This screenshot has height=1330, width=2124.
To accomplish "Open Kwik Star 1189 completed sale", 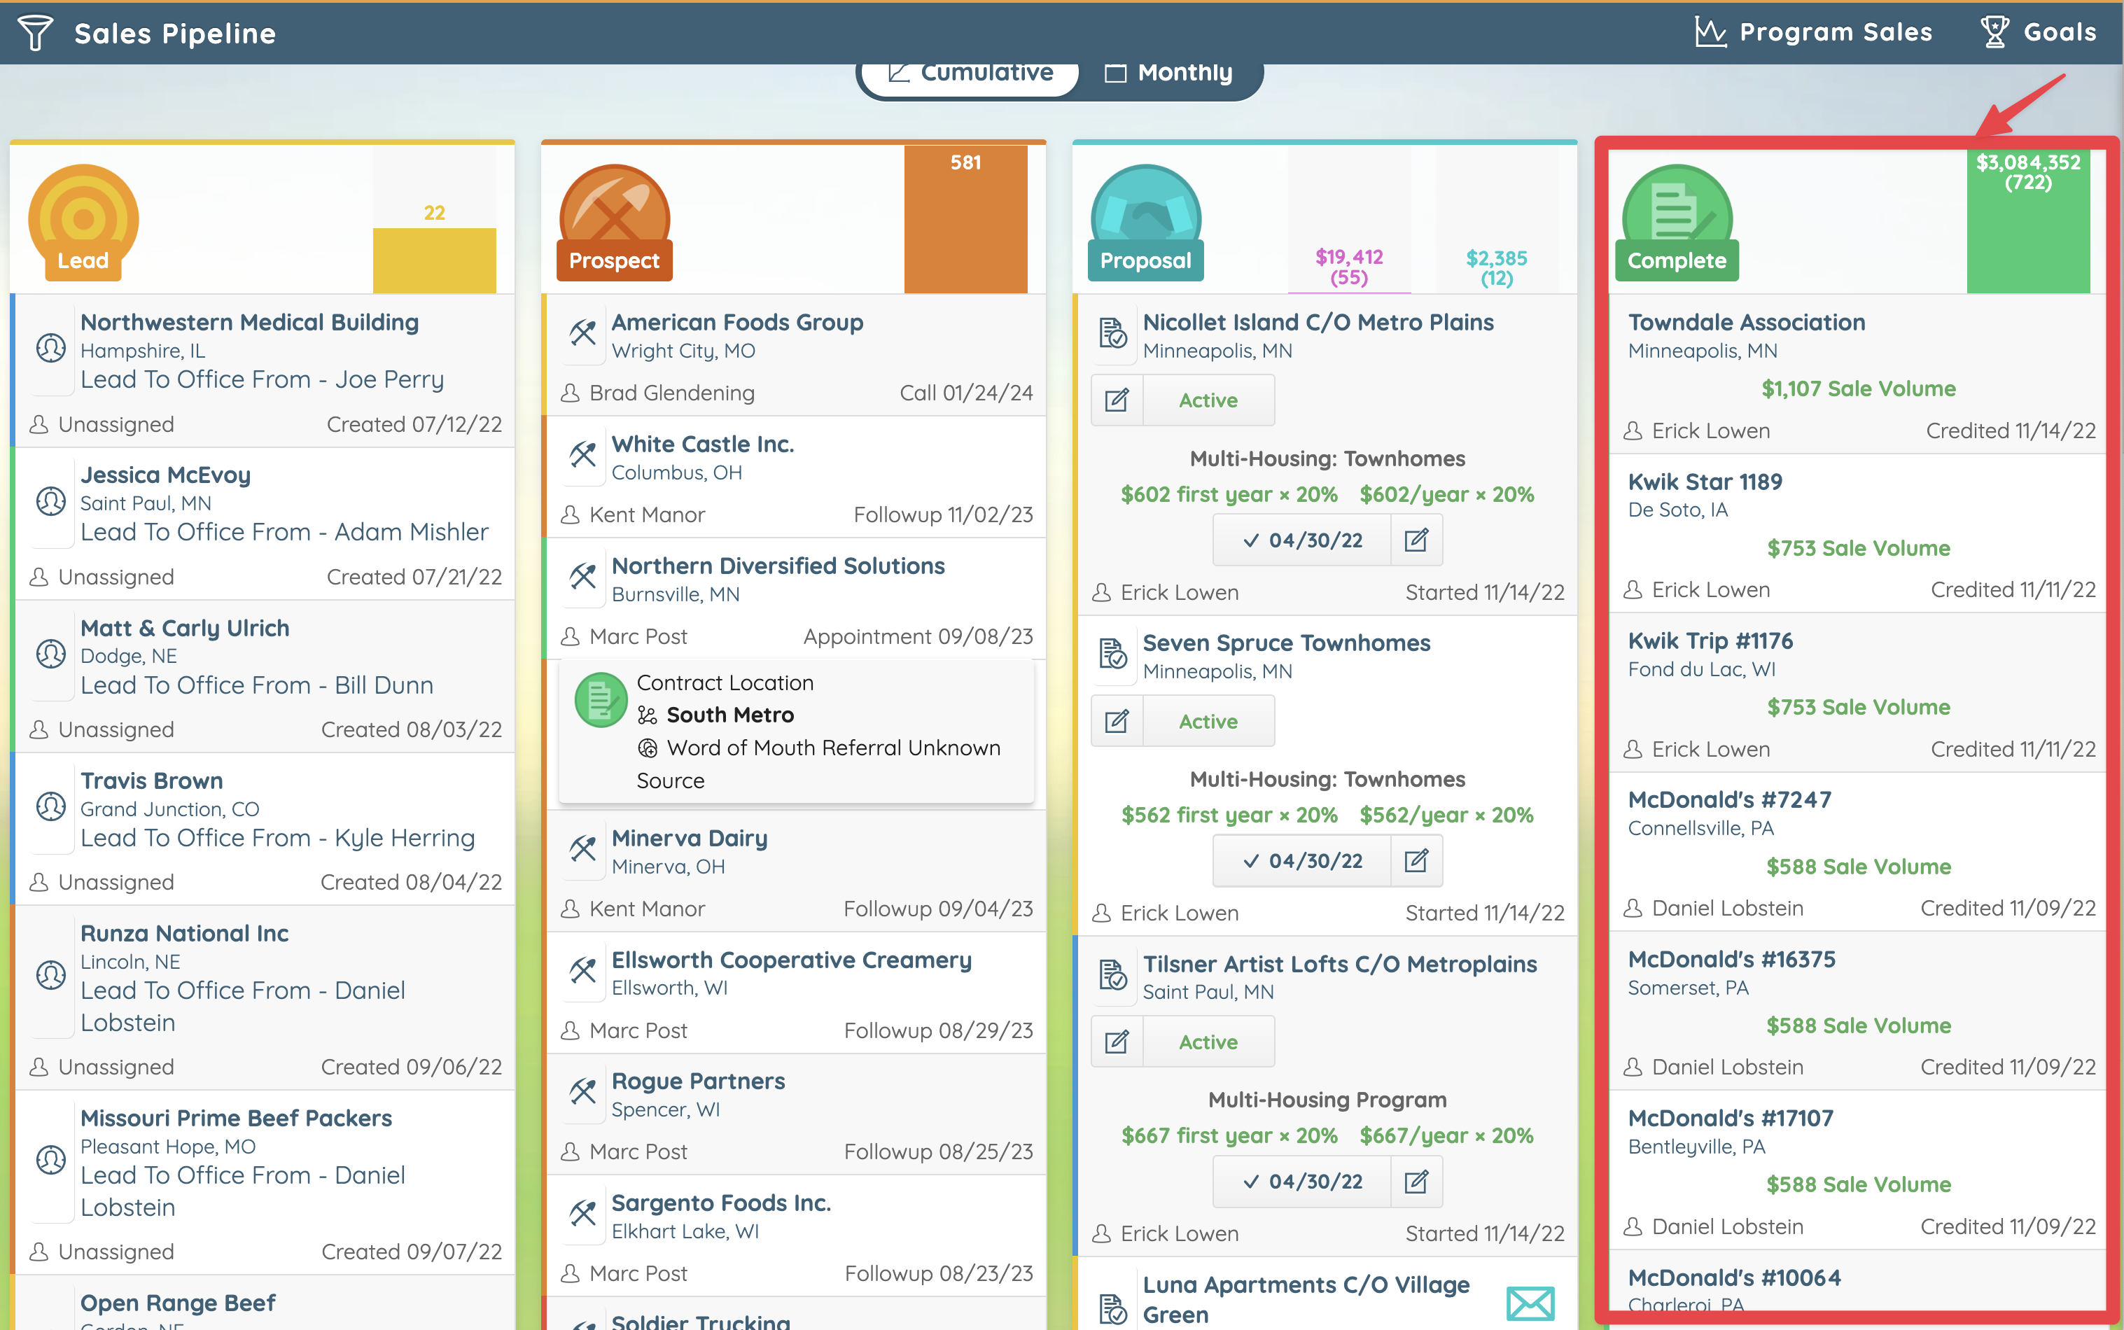I will click(1705, 481).
